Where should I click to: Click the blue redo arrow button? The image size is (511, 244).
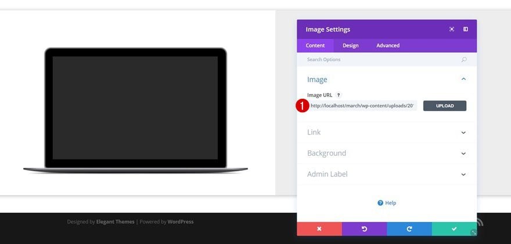pos(409,229)
